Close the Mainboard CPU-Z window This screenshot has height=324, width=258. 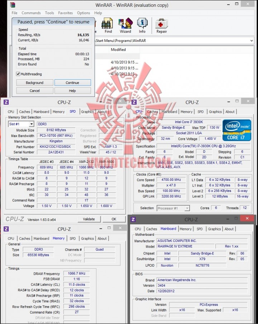pos(247,219)
